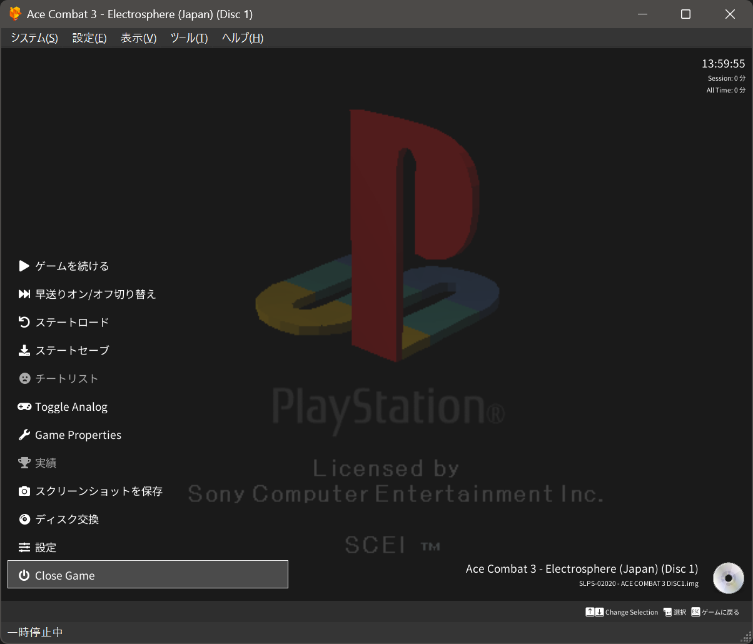Click the DuckStation app icon in title bar
The image size is (753, 644).
coord(14,14)
